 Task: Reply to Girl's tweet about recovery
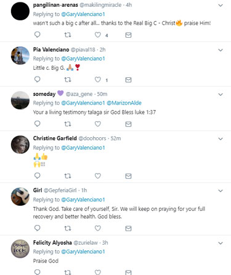pos(37,228)
